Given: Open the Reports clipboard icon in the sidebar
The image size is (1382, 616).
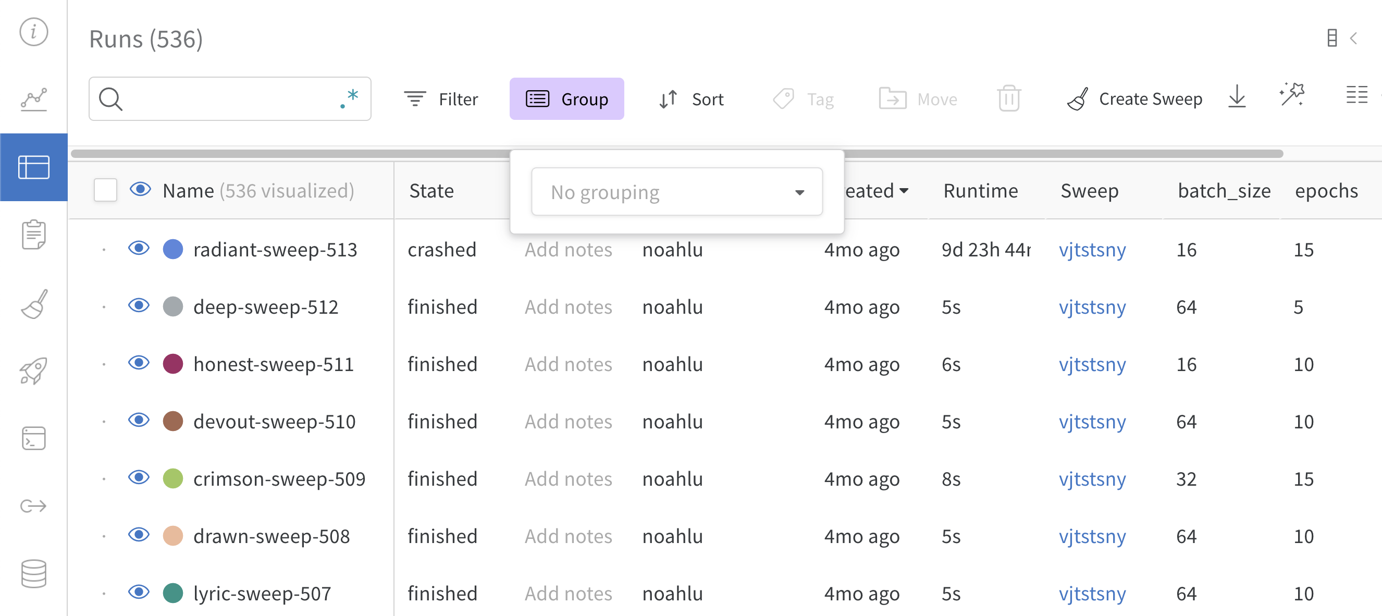Looking at the screenshot, I should (33, 235).
